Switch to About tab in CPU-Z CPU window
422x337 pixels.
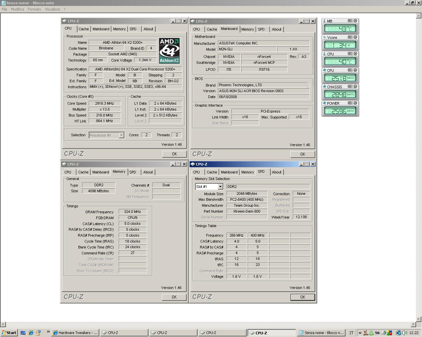click(148, 29)
